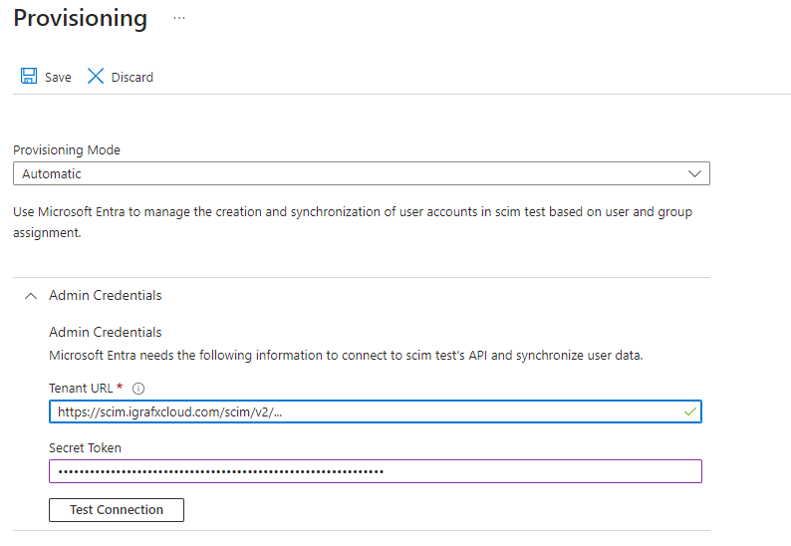Click into the Tenant URL input field
The height and width of the screenshot is (546, 791).
pyautogui.click(x=359, y=411)
